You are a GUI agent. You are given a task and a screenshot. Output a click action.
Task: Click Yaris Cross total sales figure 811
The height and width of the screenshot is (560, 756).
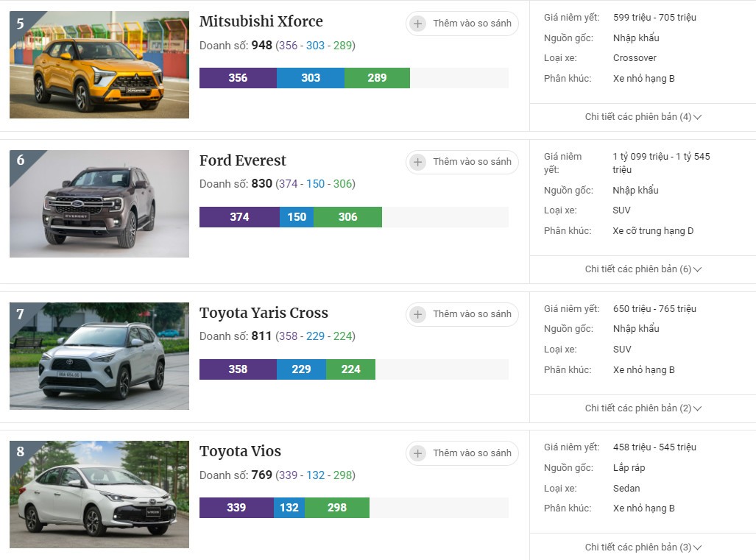pyautogui.click(x=261, y=336)
